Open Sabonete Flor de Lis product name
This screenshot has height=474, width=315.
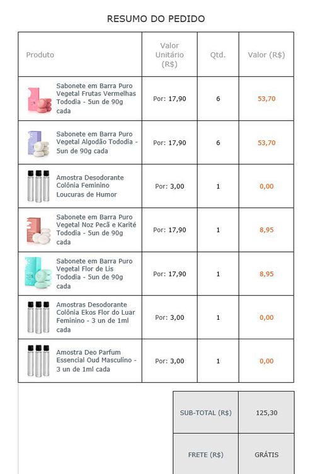click(x=94, y=274)
